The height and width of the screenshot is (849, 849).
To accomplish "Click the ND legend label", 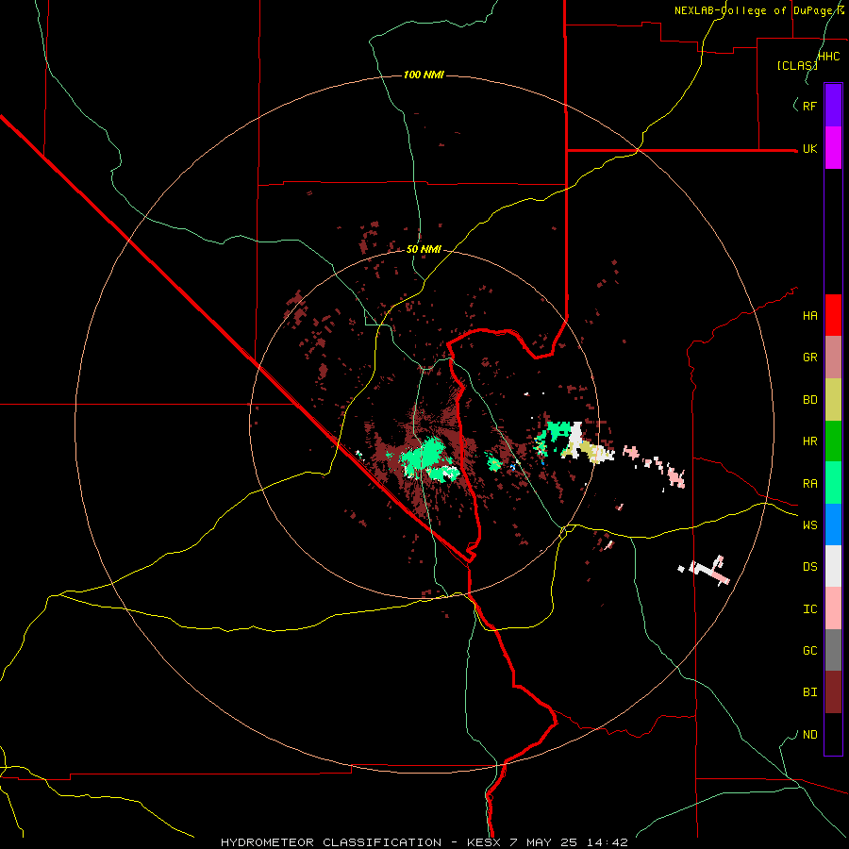I will point(810,735).
